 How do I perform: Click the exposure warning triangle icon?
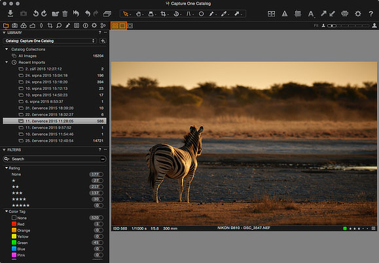pos(285,14)
